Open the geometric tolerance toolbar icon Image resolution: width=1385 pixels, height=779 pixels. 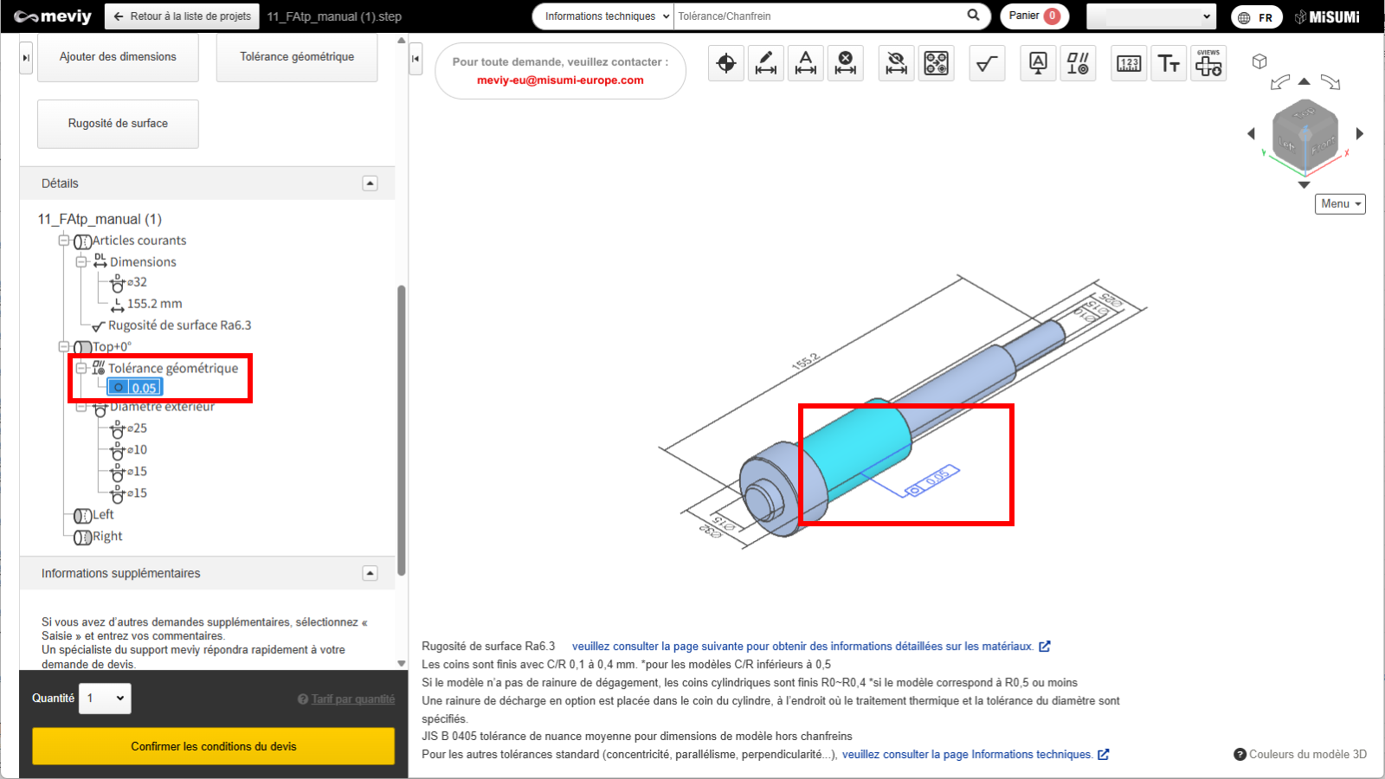1078,63
